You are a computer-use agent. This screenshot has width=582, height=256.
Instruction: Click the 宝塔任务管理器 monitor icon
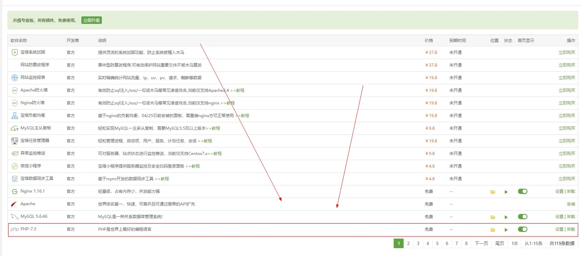tap(14, 141)
